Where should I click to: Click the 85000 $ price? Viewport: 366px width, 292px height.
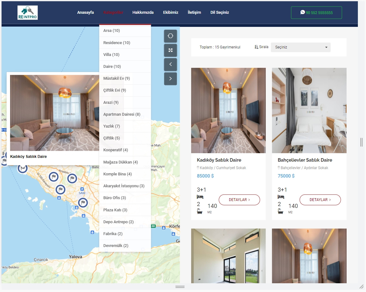[205, 176]
